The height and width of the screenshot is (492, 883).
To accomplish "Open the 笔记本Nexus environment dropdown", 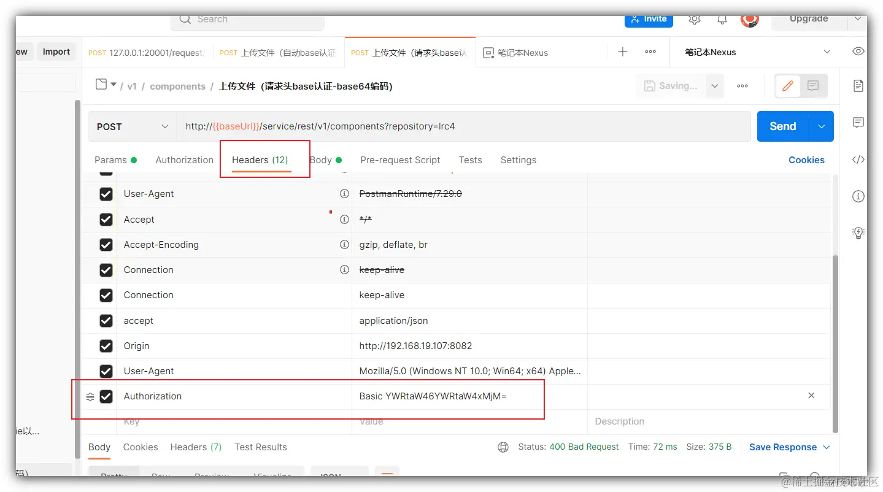I will point(827,52).
